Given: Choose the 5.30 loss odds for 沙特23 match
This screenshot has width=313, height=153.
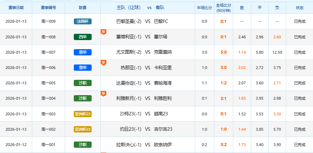Looking at the screenshot, I should 277,114.
